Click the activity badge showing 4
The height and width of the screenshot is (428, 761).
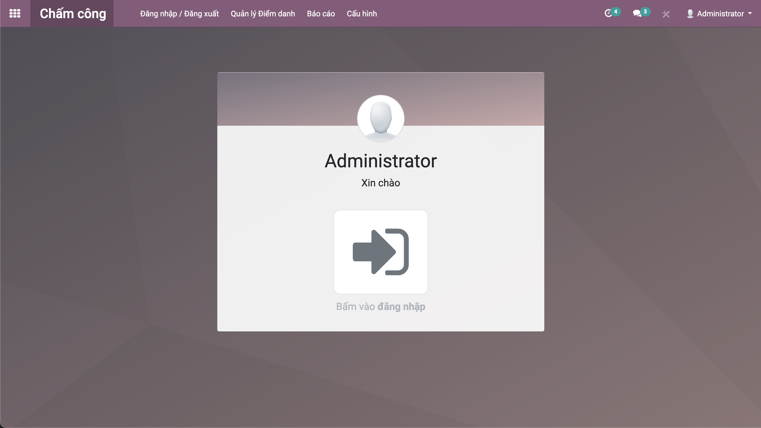tap(616, 12)
